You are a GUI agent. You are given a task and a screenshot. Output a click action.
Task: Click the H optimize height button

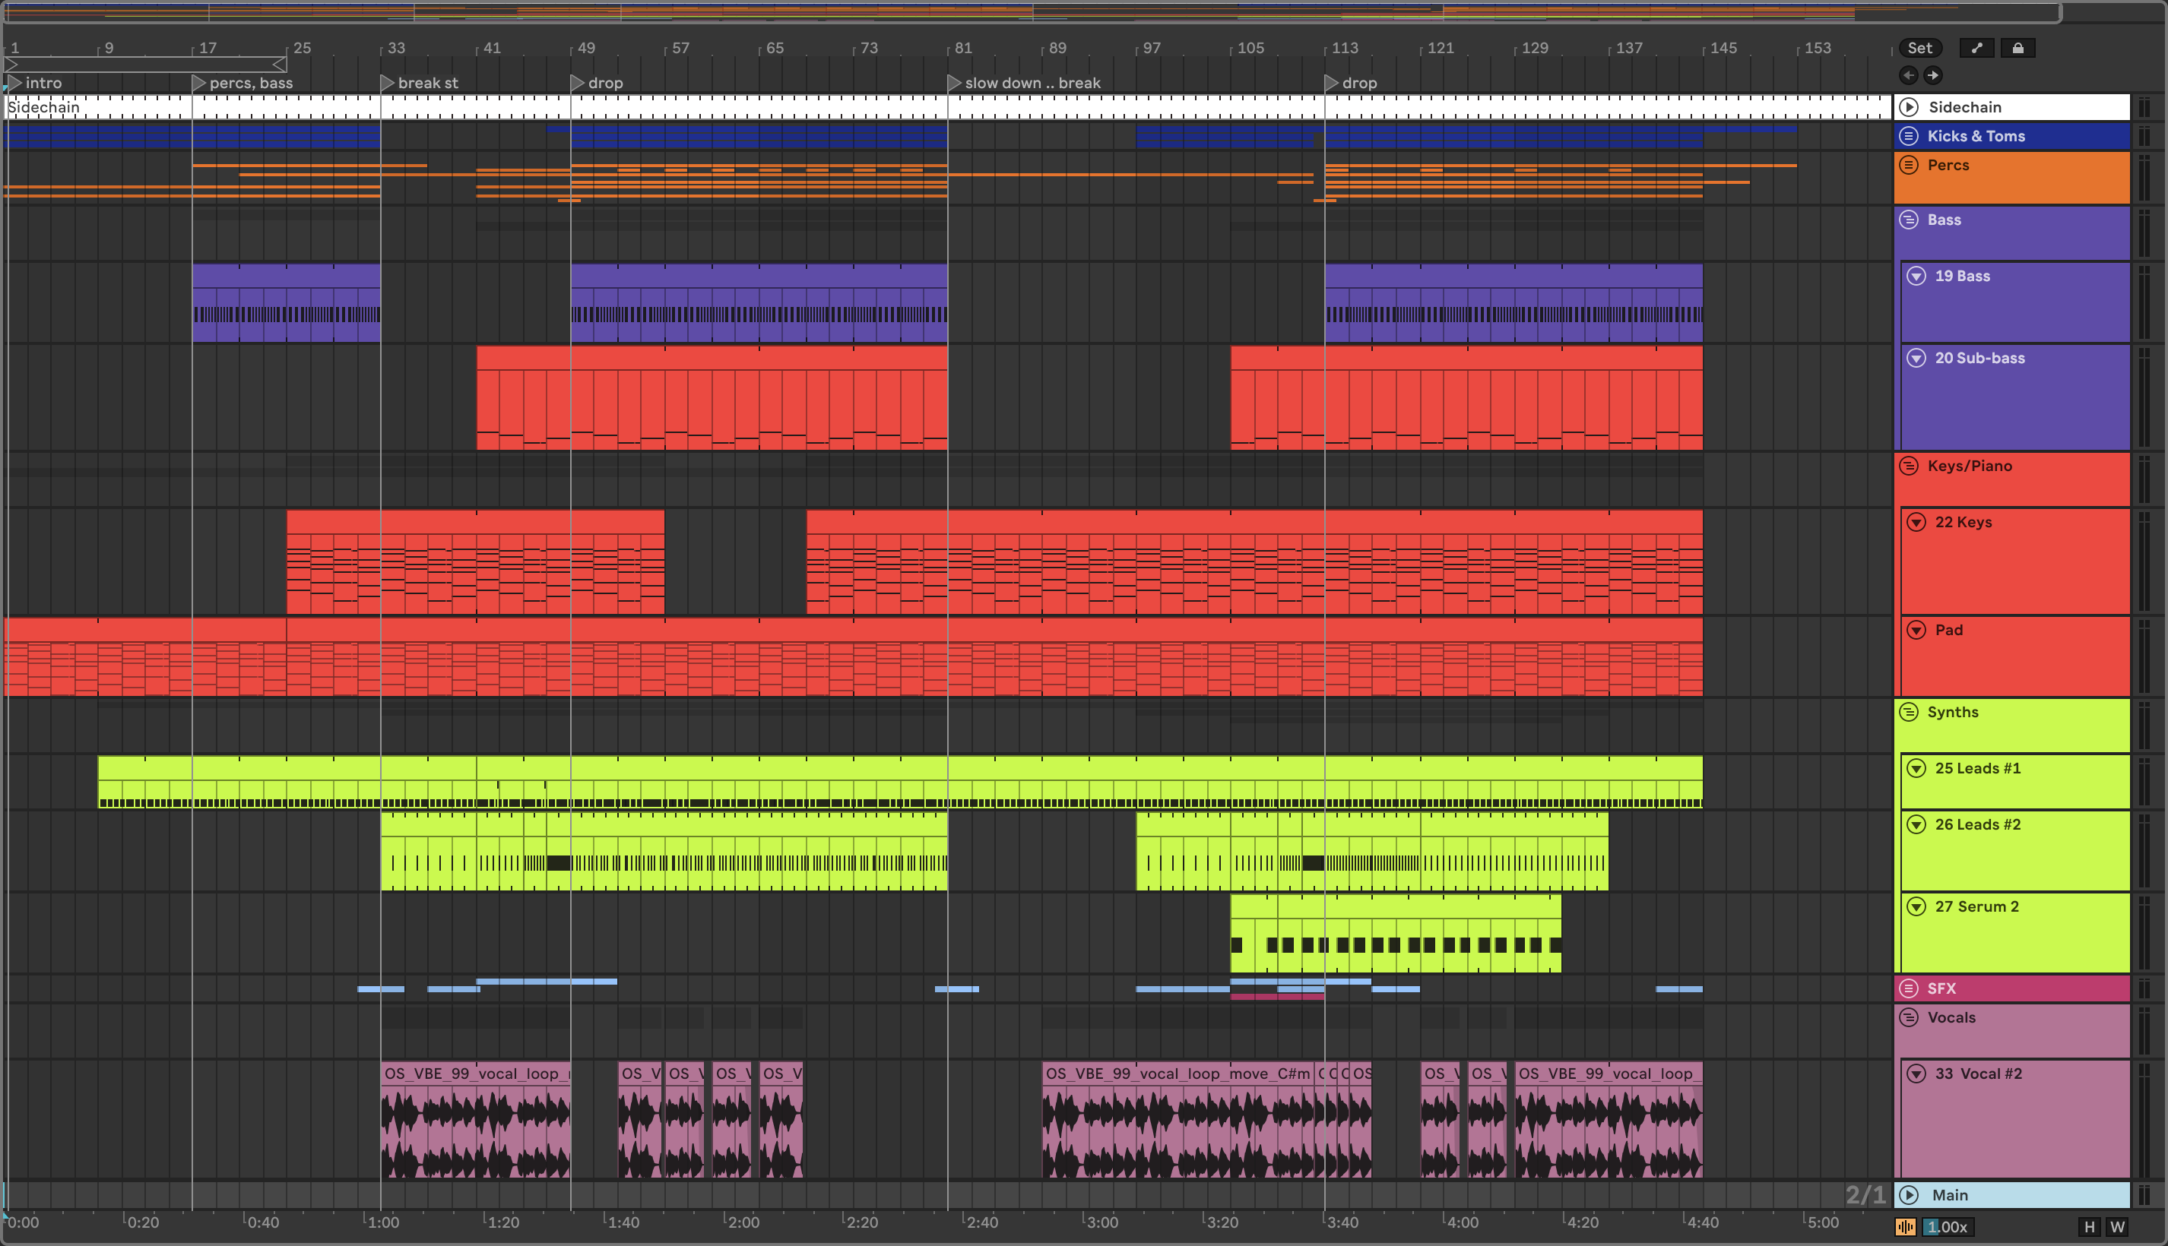click(2089, 1226)
